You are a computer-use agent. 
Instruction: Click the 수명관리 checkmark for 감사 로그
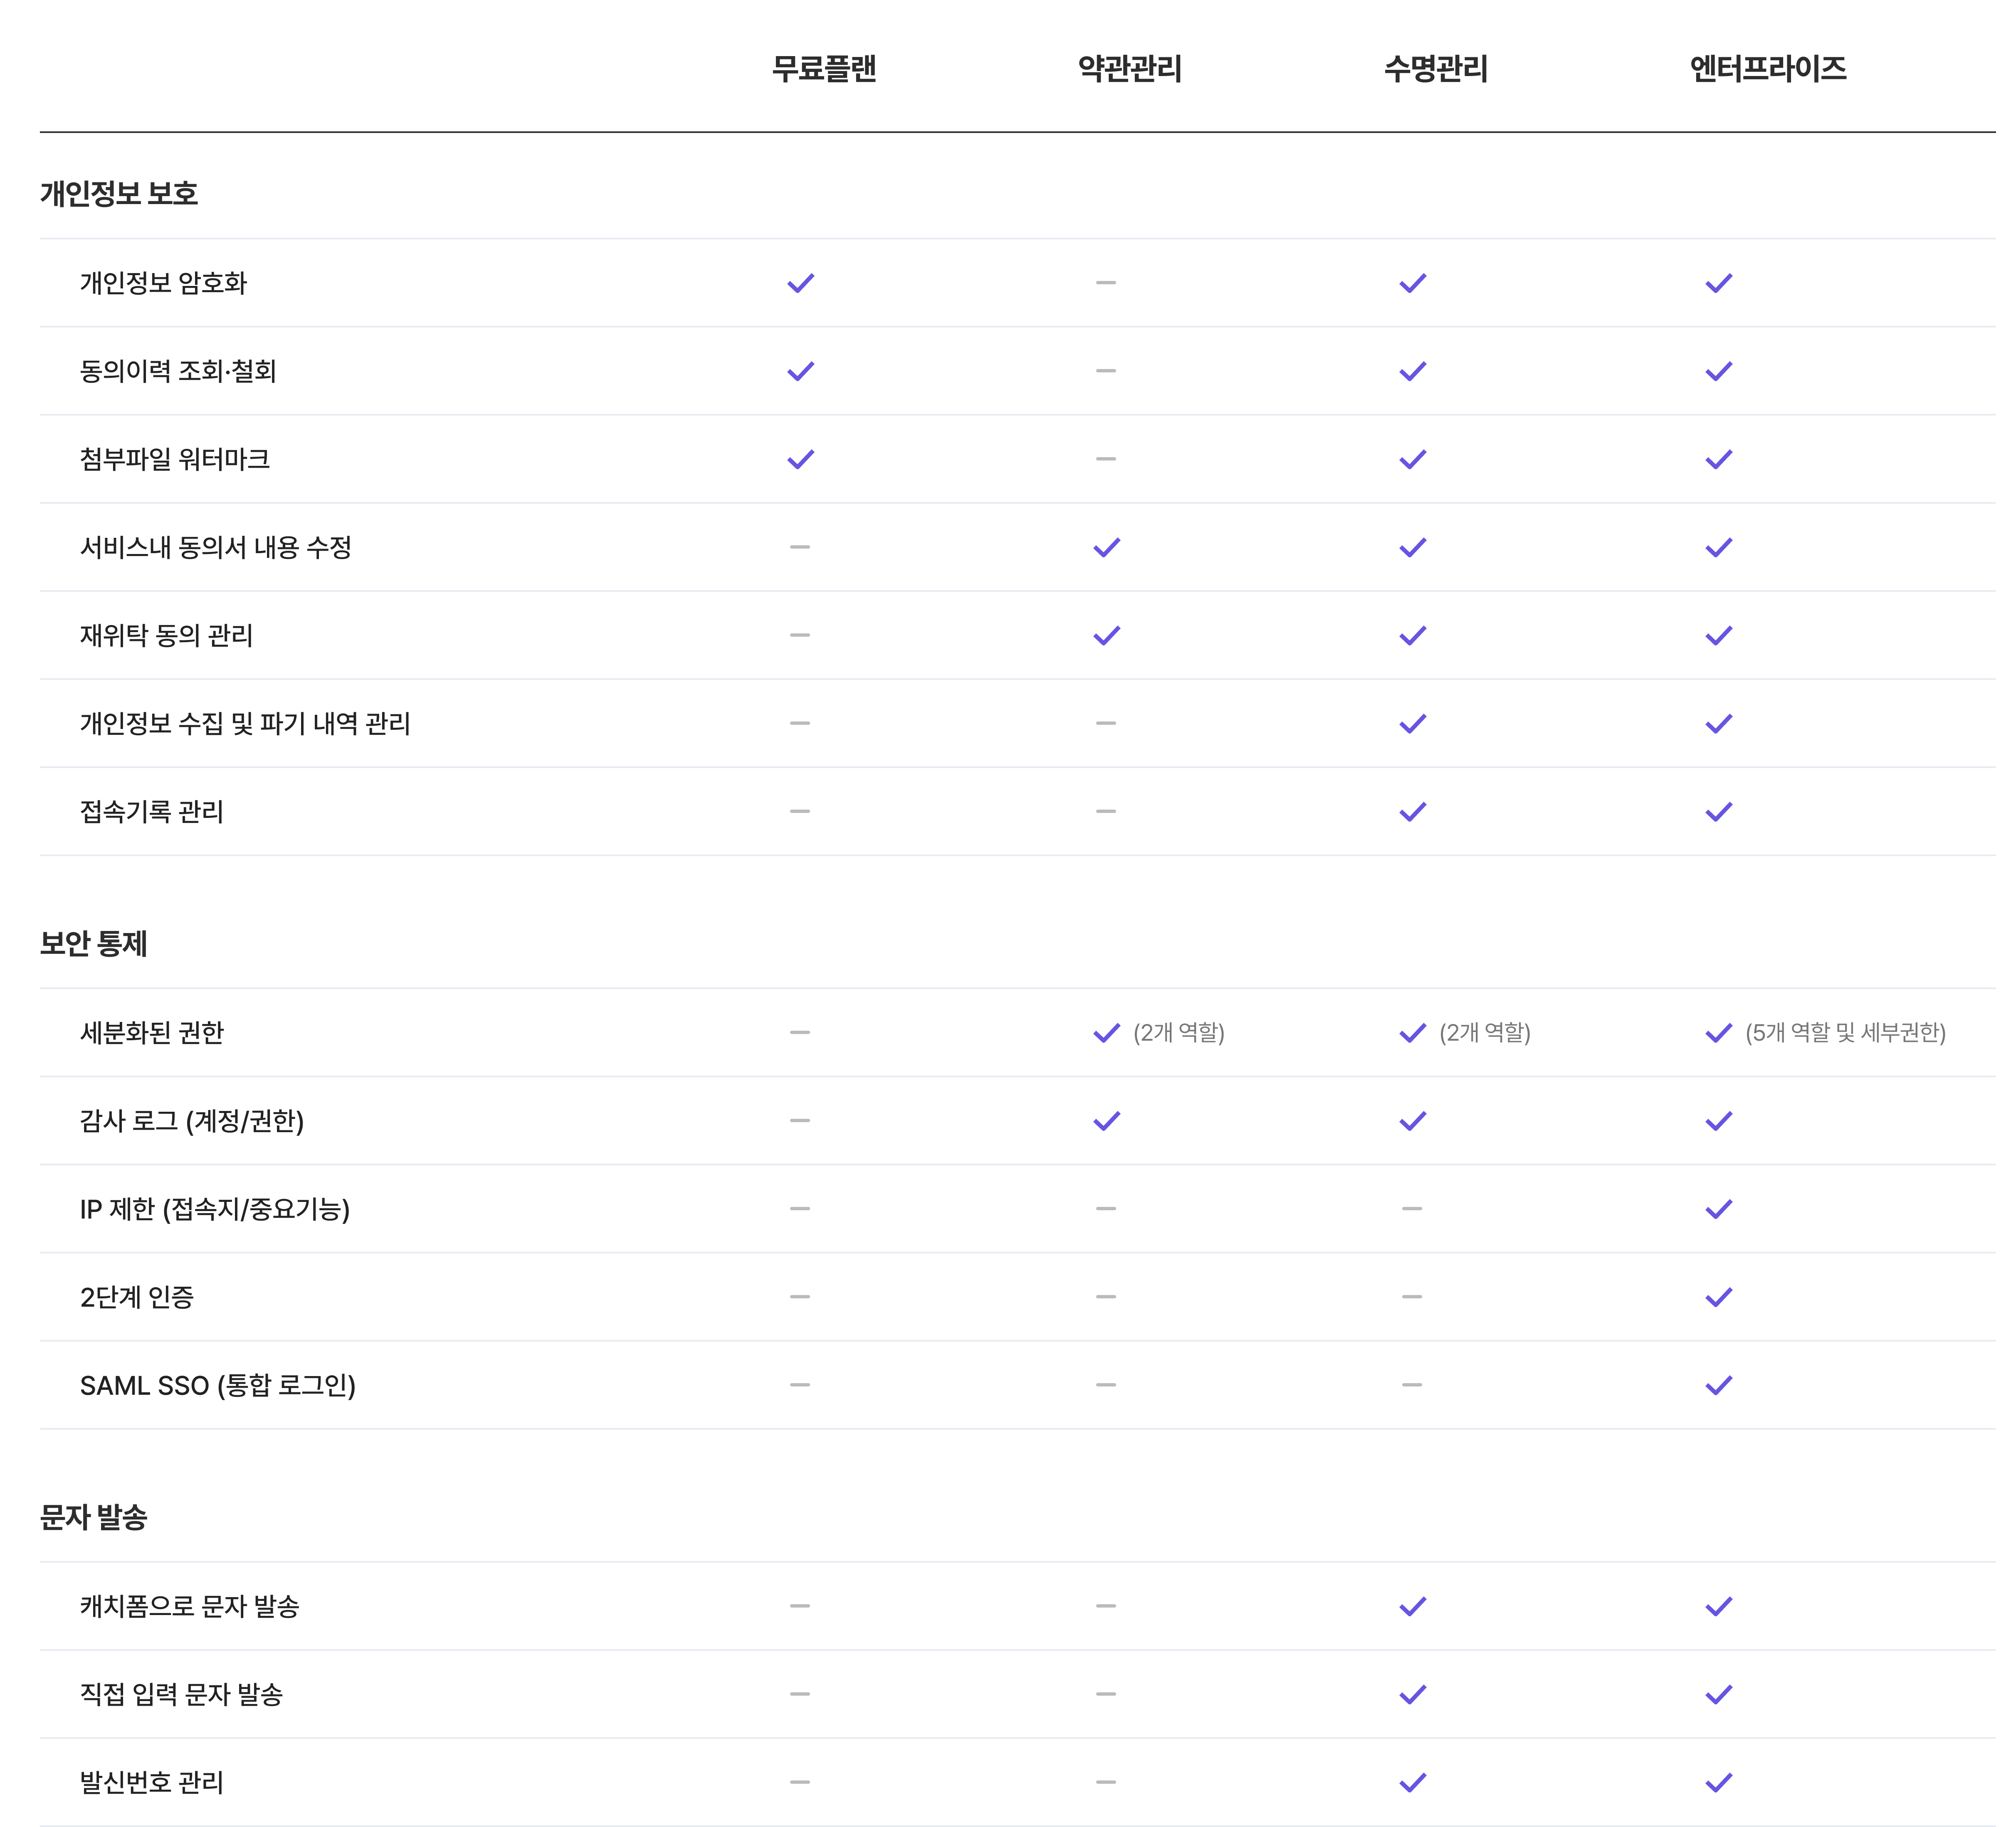[x=1412, y=1120]
